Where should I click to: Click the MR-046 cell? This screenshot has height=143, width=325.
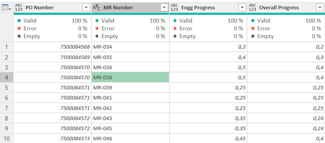pyautogui.click(x=130, y=138)
